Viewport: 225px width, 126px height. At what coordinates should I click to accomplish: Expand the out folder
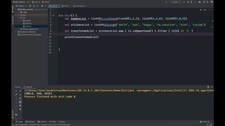[x=18, y=15]
